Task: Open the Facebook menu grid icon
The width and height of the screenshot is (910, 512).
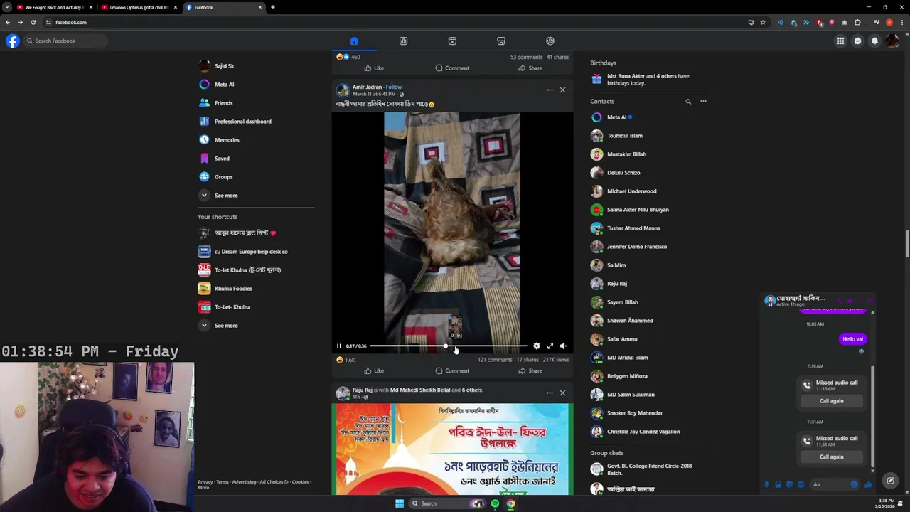Action: click(x=840, y=41)
